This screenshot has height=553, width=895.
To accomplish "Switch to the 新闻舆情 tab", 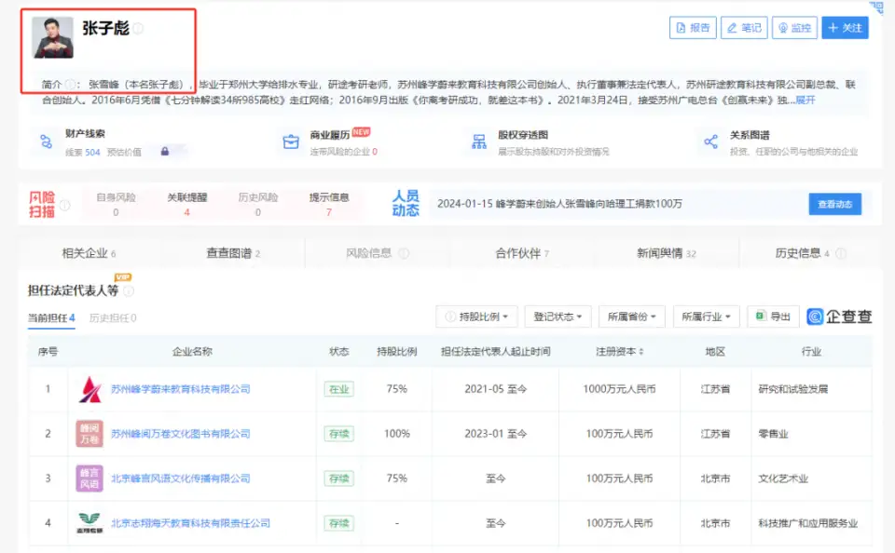I will pos(666,253).
